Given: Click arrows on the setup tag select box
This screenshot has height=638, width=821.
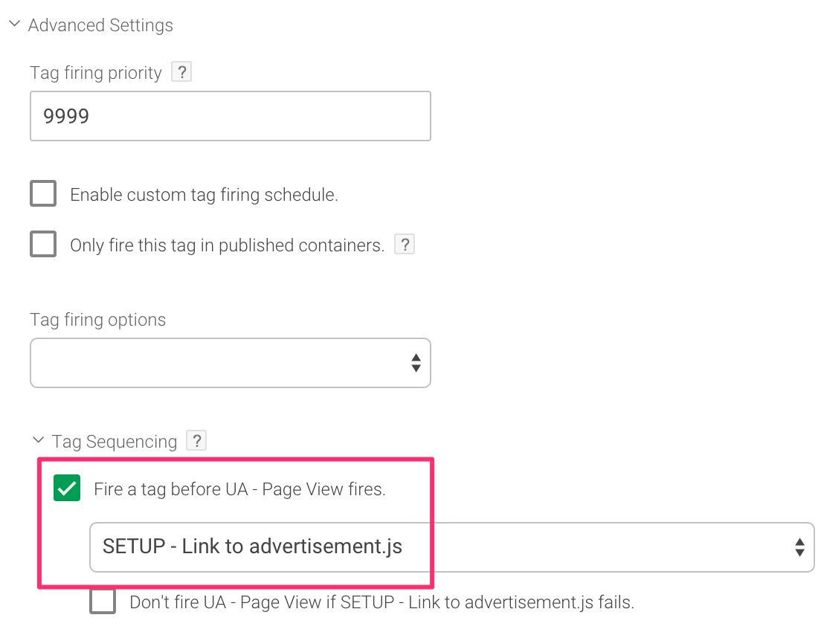Looking at the screenshot, I should (799, 547).
